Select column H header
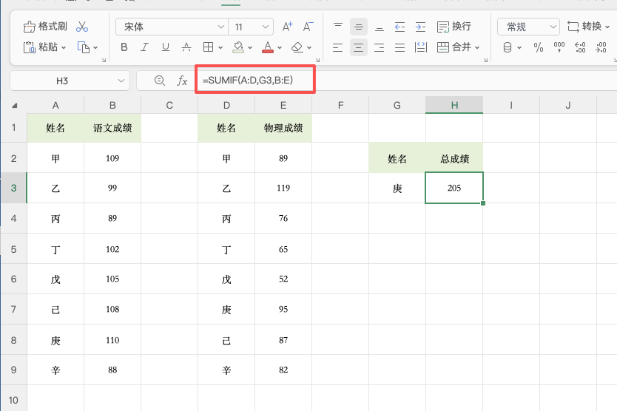Screen dimensions: 617x411 click(x=454, y=105)
